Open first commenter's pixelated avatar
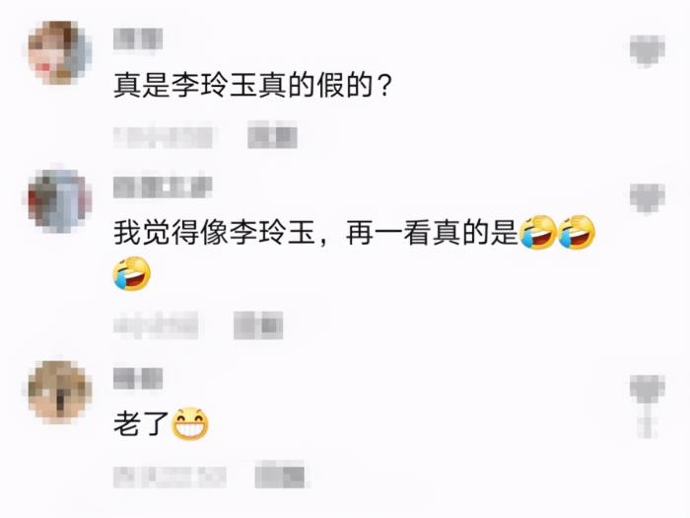This screenshot has width=690, height=518. tap(59, 52)
